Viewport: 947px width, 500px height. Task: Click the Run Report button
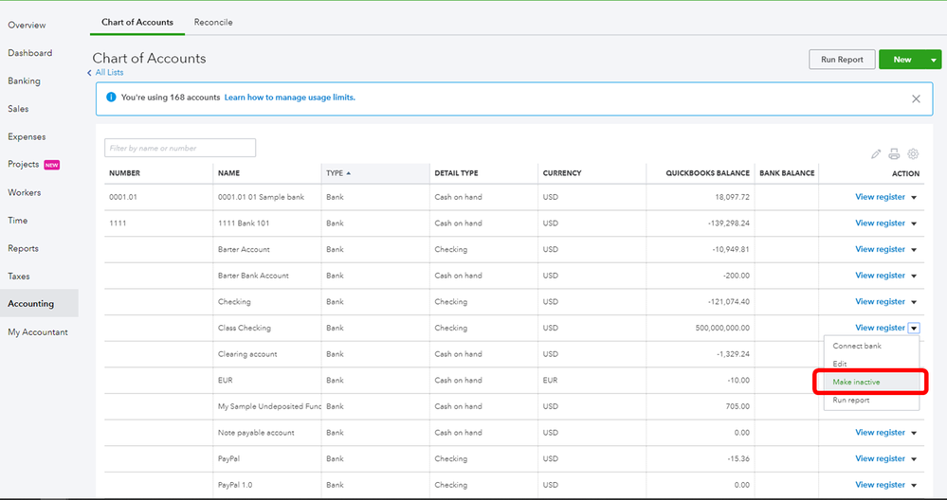(x=842, y=60)
